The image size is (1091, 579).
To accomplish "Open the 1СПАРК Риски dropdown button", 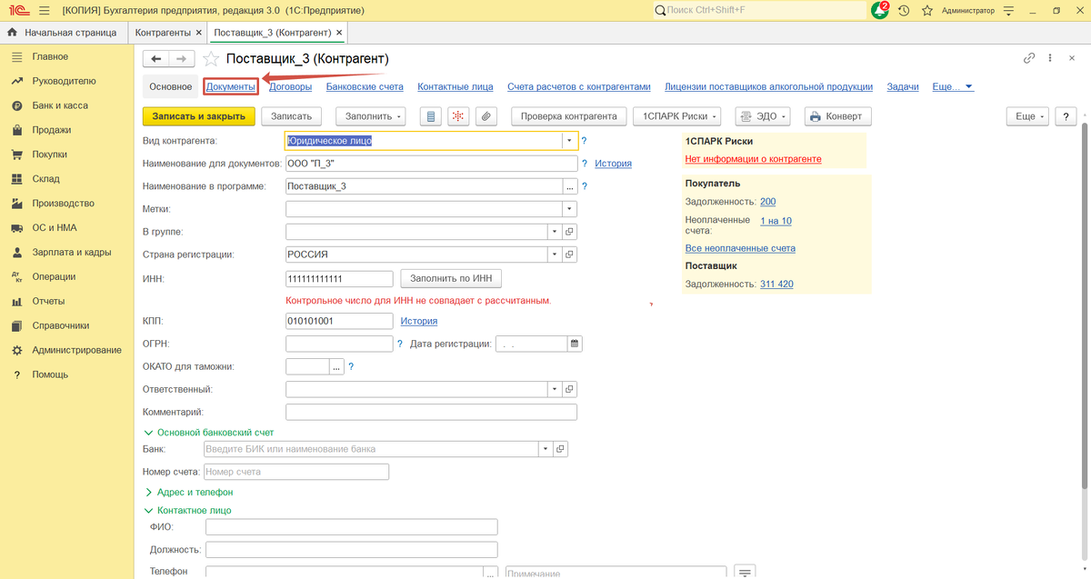I will tap(677, 116).
